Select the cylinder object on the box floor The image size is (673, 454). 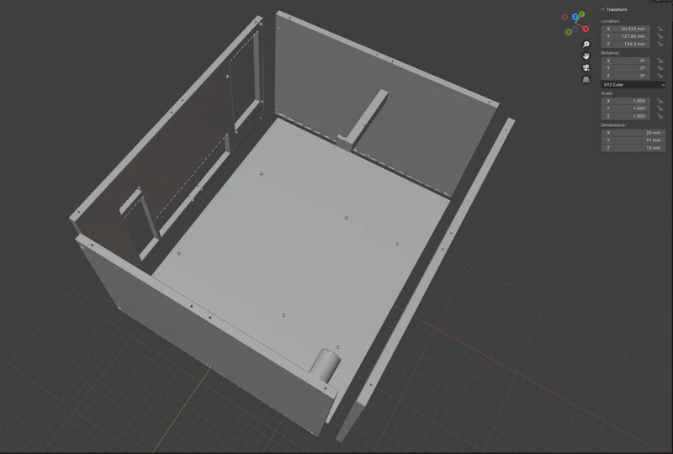[325, 366]
